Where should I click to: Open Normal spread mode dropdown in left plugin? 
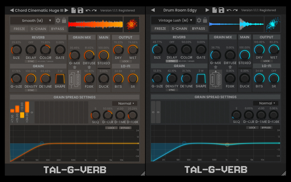[x=125, y=104]
